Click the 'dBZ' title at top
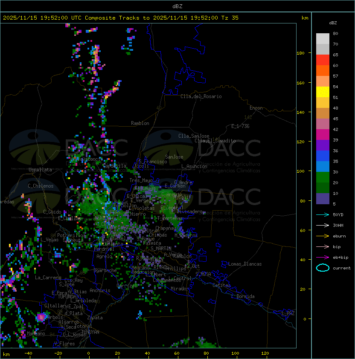 point(177,6)
